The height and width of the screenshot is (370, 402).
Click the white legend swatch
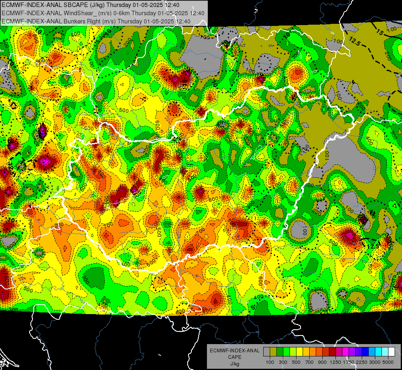coord(392,351)
